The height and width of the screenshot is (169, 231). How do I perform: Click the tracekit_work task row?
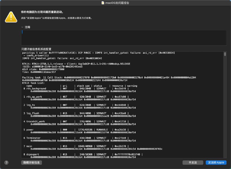point(76,121)
